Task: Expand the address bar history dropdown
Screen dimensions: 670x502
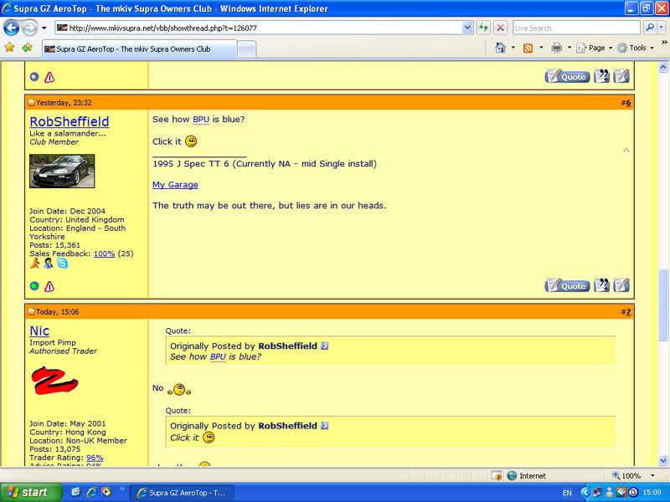Action: coord(467,28)
